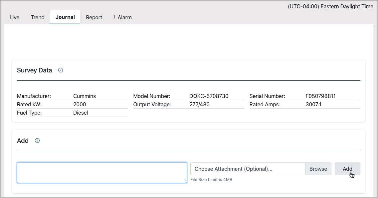Click the Choose Attachment file field
This screenshot has width=378, height=198.
(248, 169)
